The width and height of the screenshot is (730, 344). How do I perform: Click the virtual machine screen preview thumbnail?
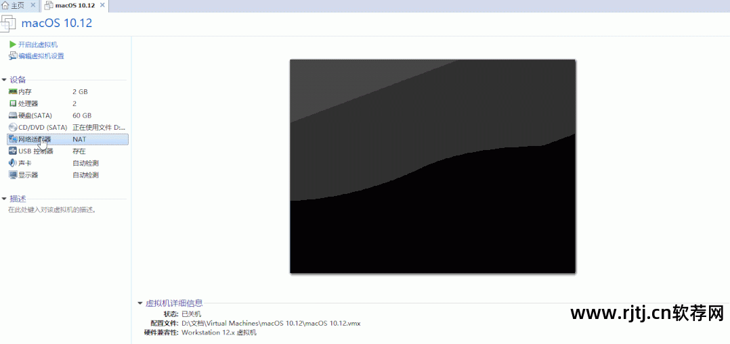pyautogui.click(x=433, y=166)
